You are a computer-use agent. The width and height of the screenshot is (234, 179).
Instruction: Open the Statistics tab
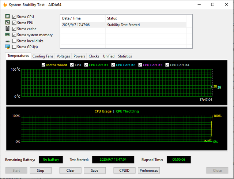(x=125, y=56)
